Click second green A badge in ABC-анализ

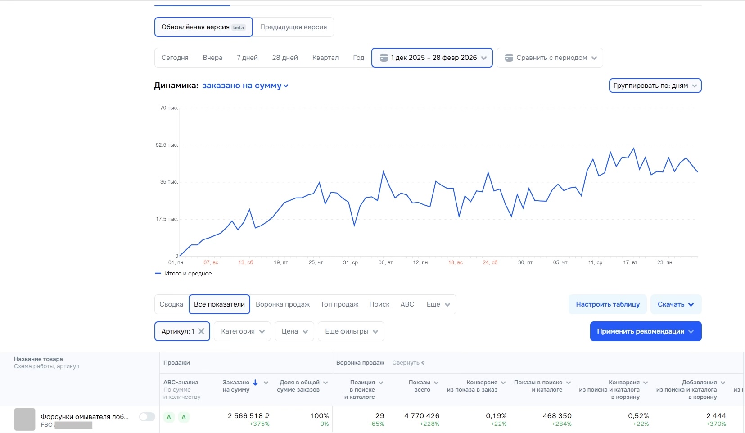(x=184, y=417)
